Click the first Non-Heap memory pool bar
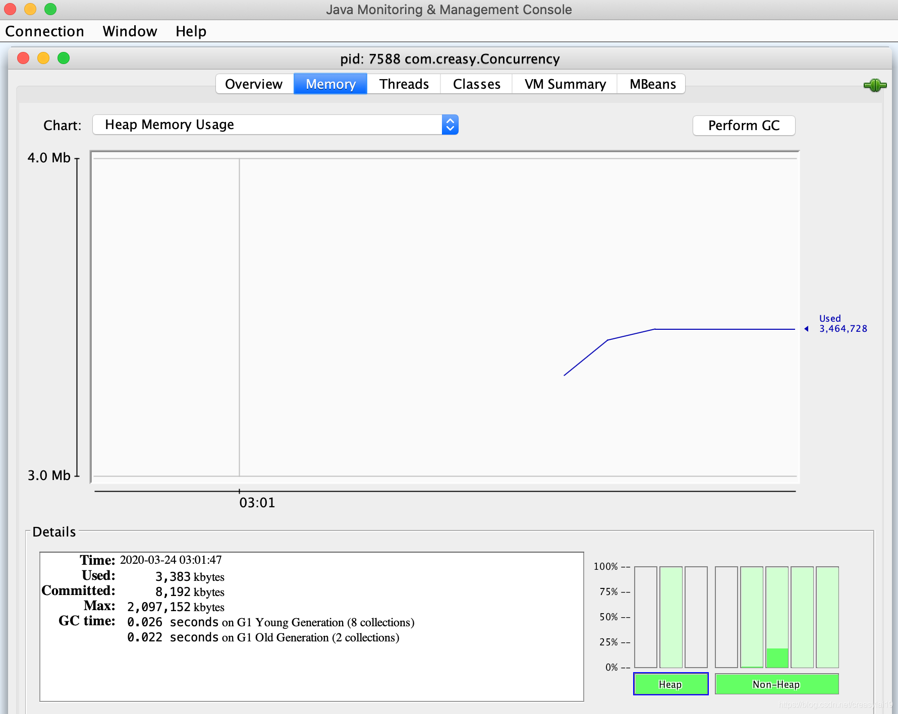 [x=726, y=617]
